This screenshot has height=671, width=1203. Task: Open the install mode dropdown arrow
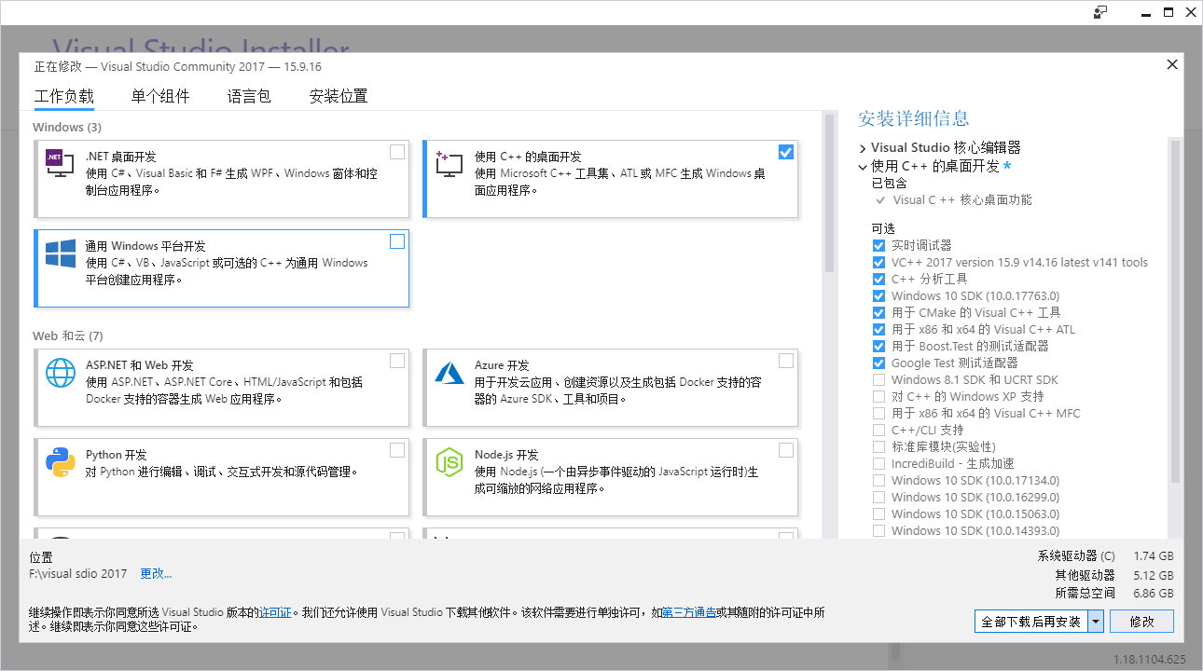(1096, 622)
